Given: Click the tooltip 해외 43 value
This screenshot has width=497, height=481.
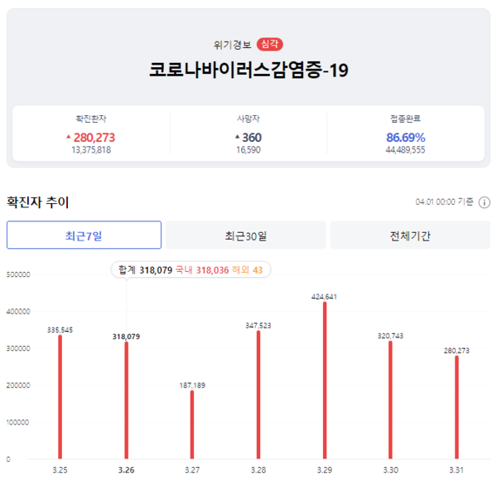Looking at the screenshot, I should [x=247, y=270].
